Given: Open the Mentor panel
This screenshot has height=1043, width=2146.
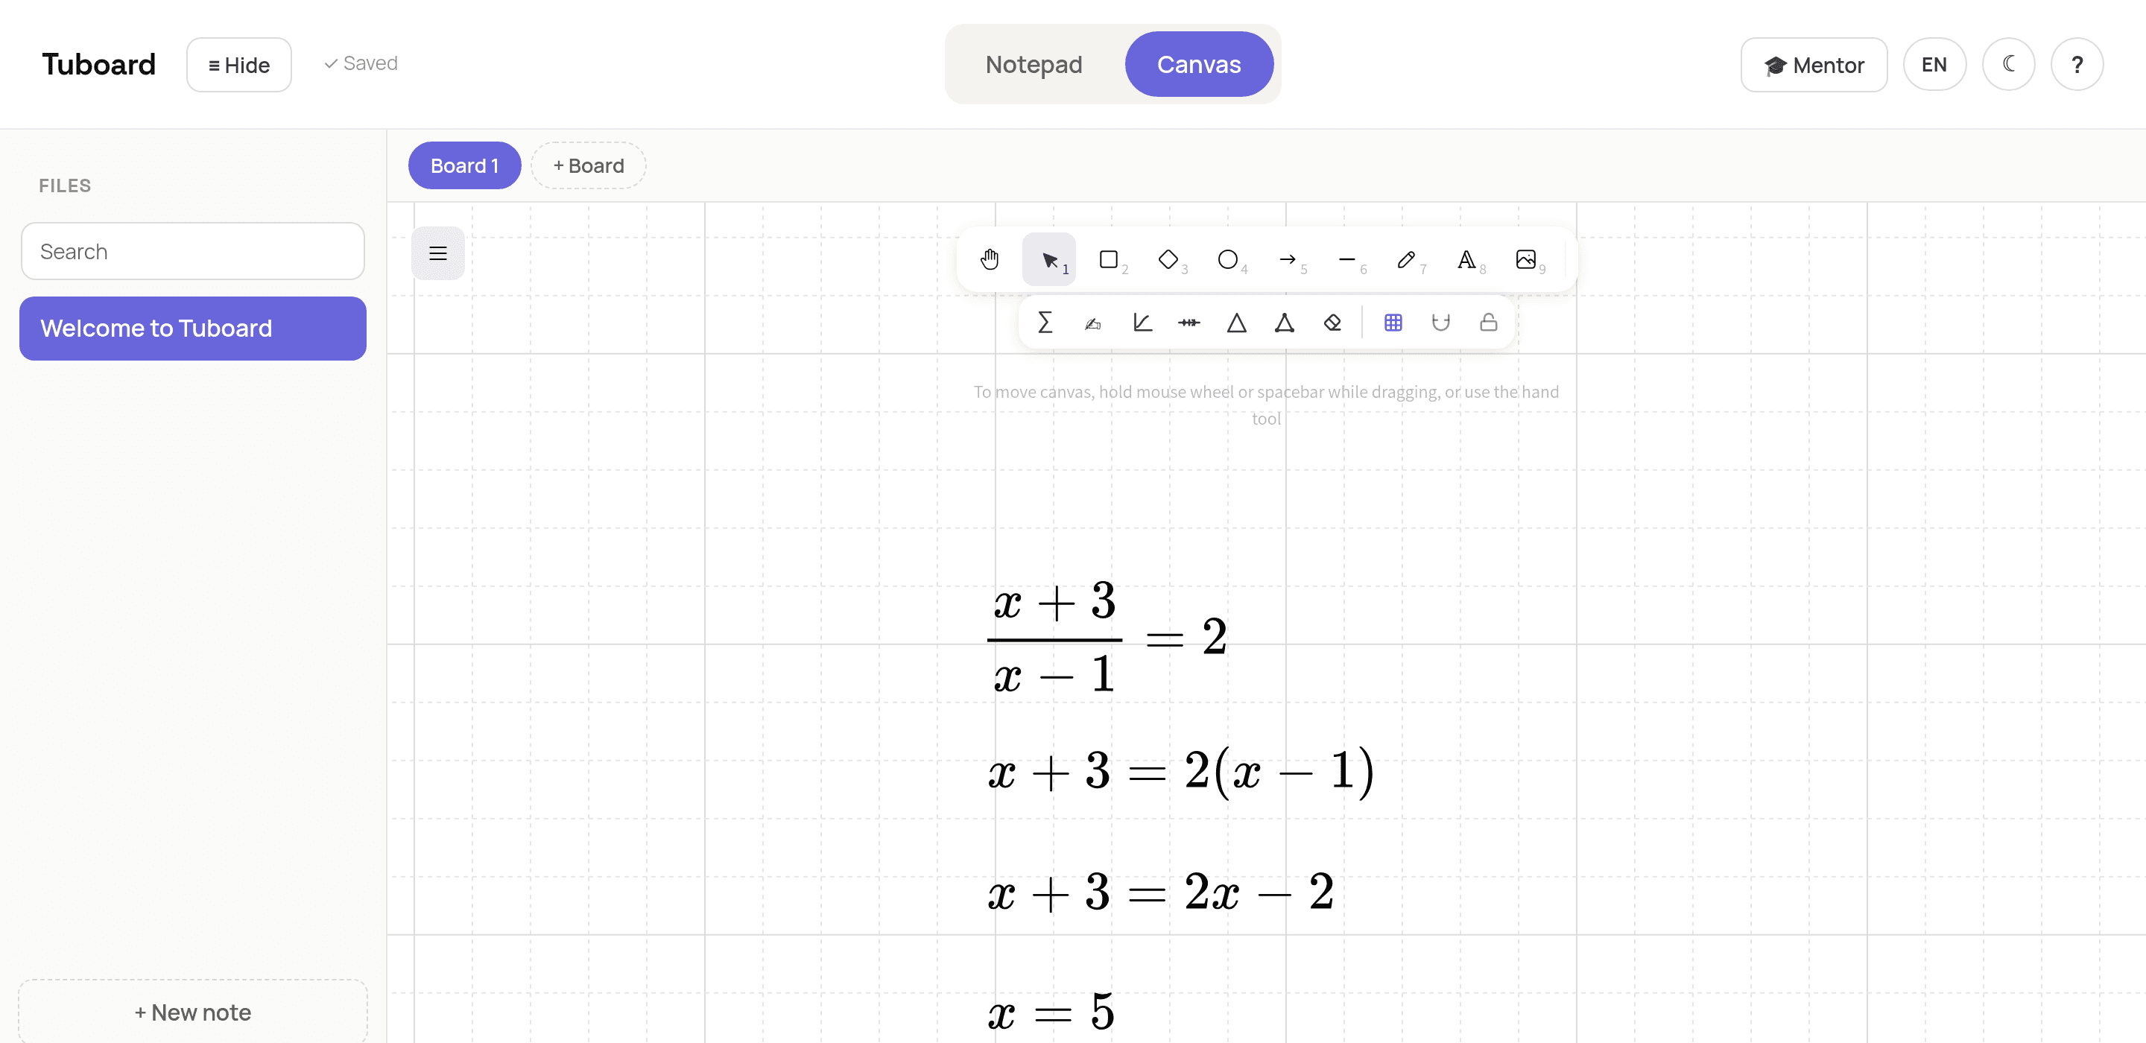Looking at the screenshot, I should click(1814, 64).
